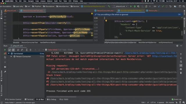Sort test results by duration
186x104 pixels.
tap(22, 50)
